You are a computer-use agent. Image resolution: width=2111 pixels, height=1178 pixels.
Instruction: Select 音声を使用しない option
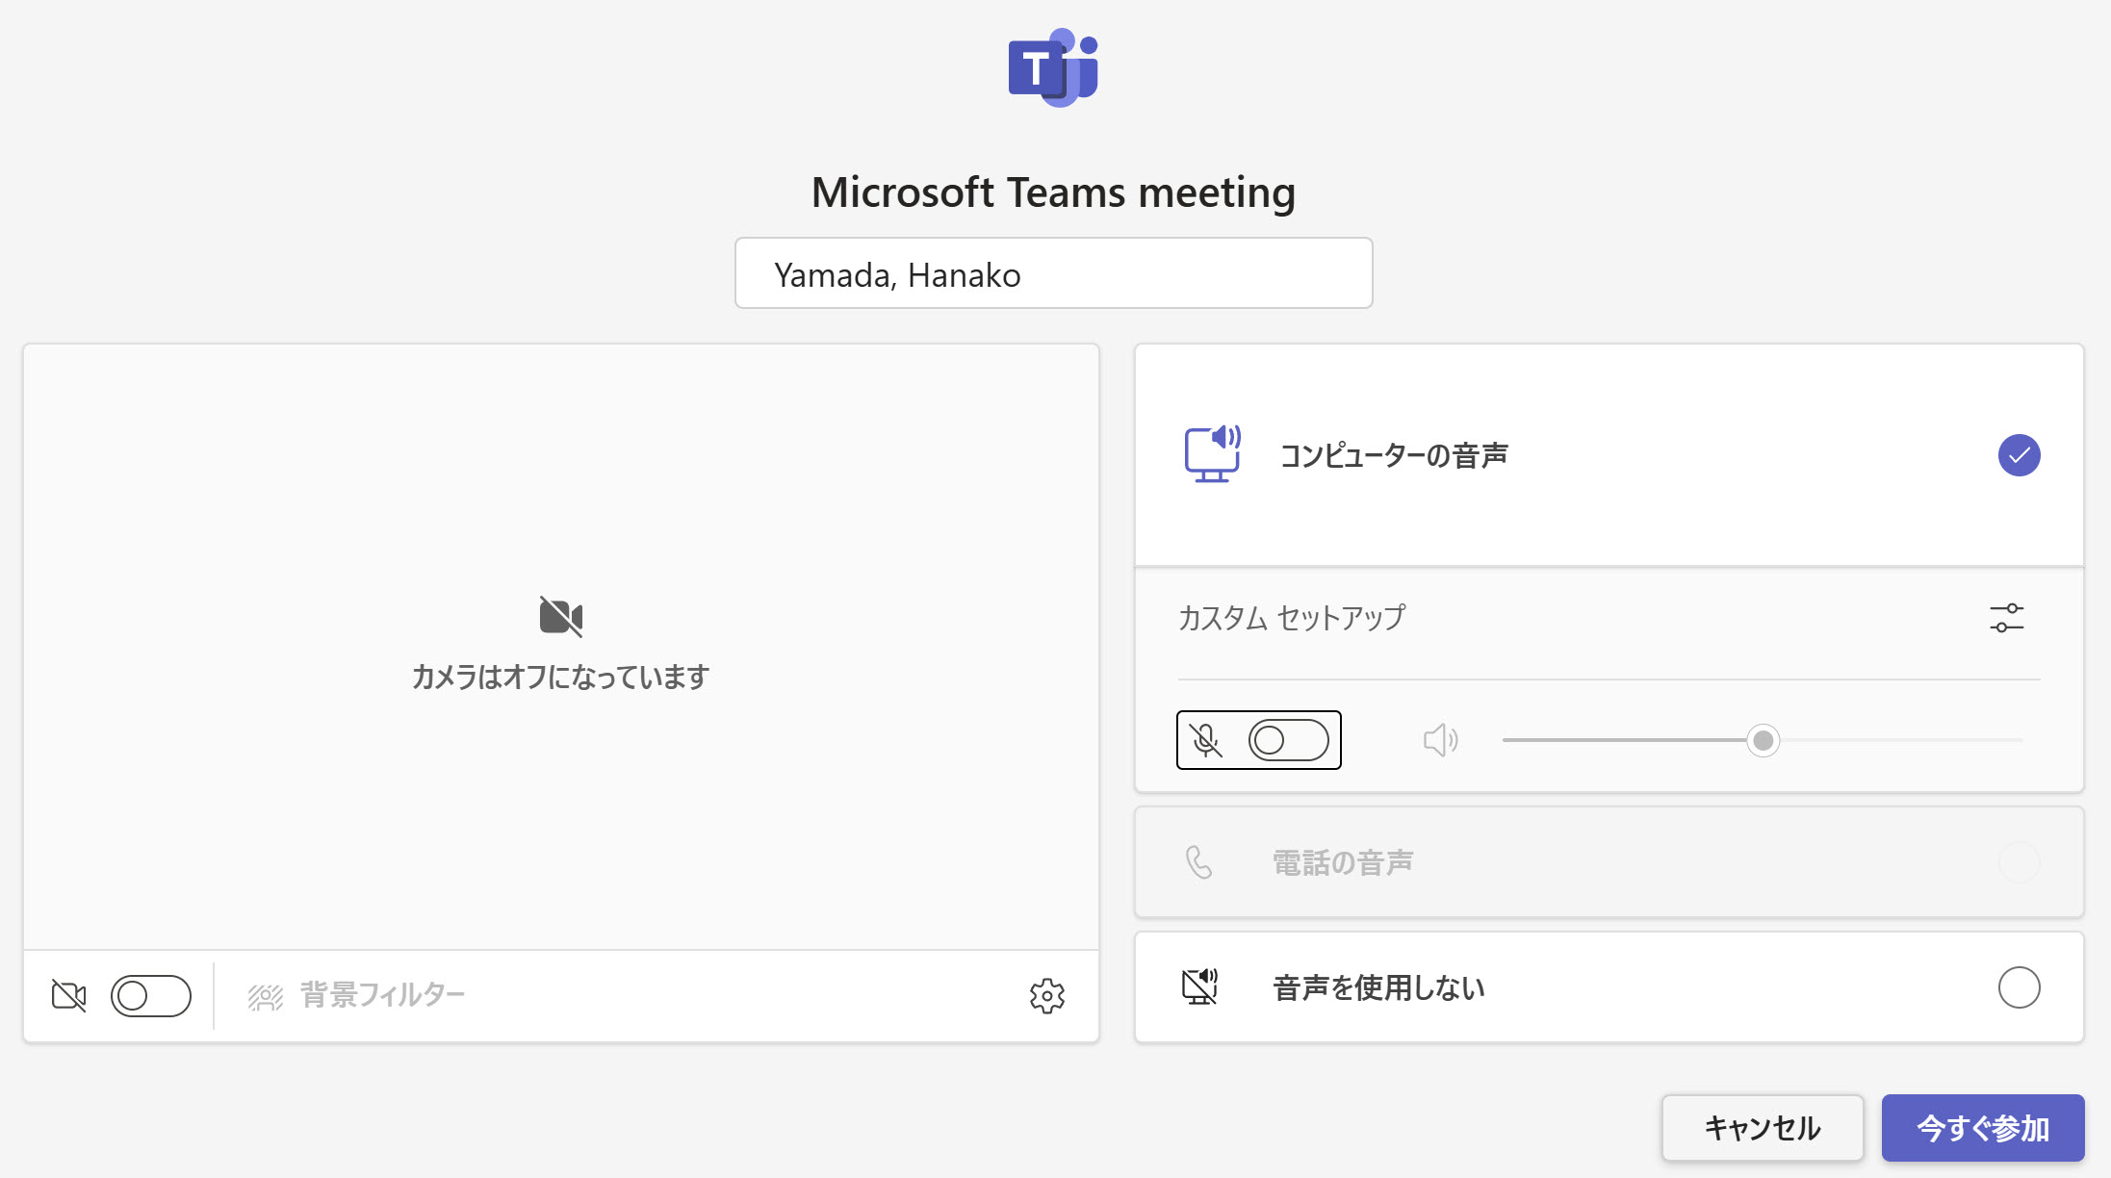click(1609, 987)
